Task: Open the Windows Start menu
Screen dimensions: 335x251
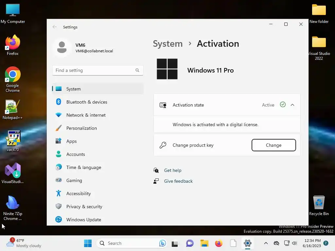Action: [88, 243]
